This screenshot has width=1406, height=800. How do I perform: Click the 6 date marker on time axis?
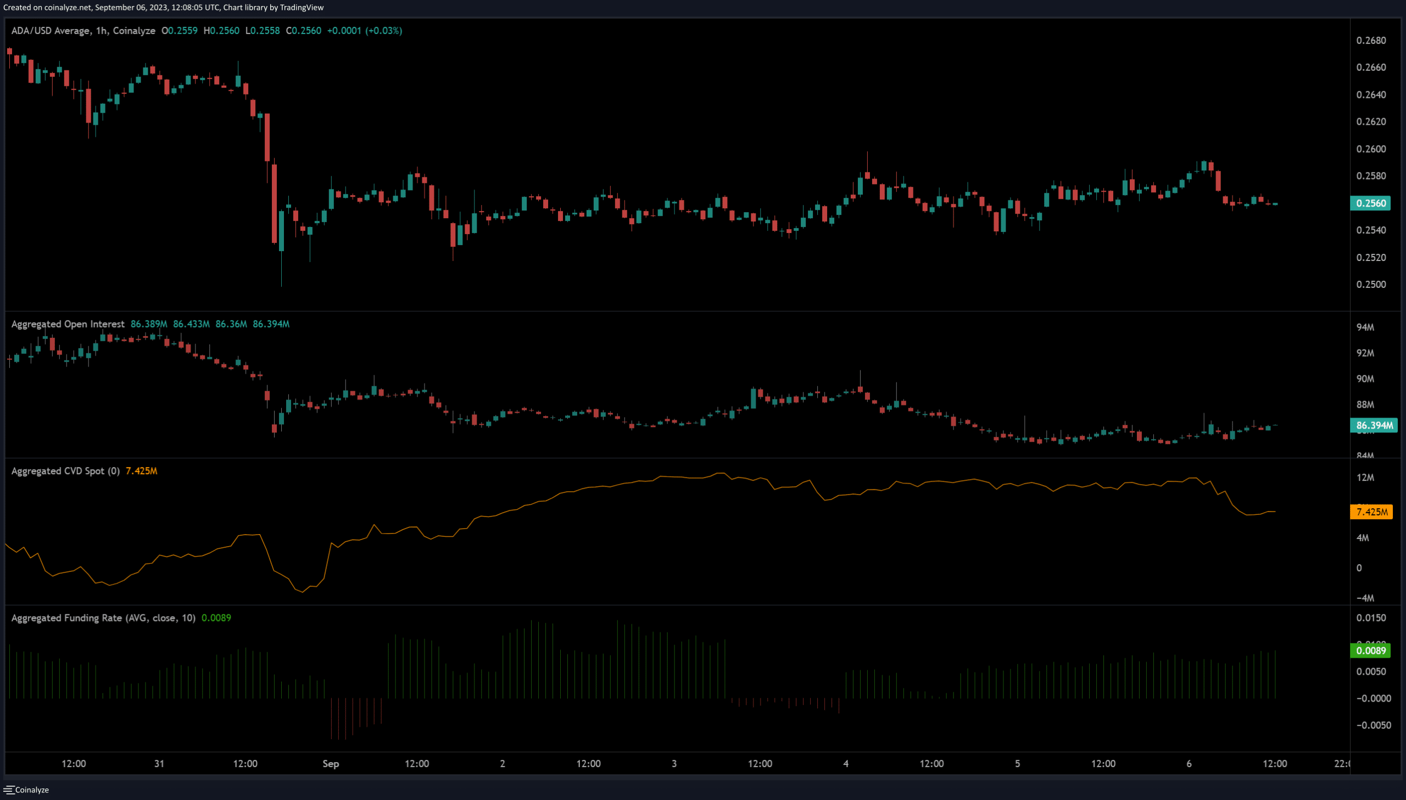1189,764
